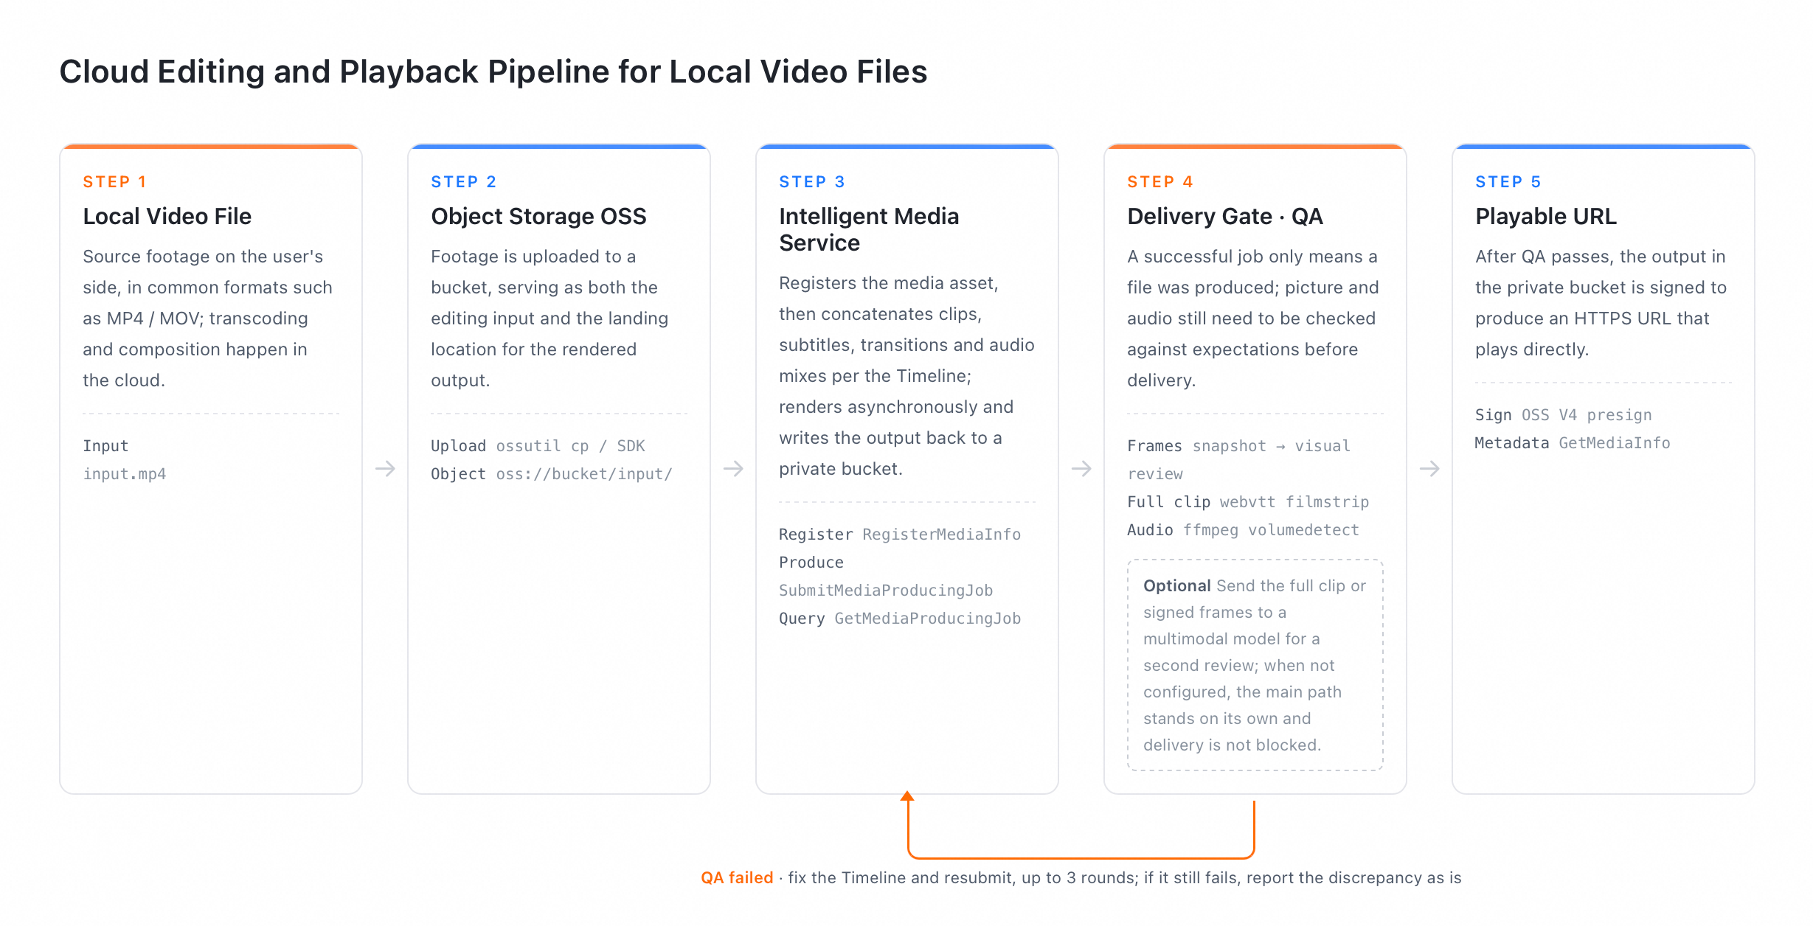Click the 'STEP 2' label

[463, 182]
